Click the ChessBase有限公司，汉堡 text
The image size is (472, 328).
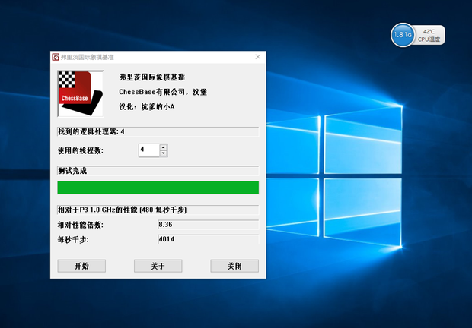tap(163, 92)
